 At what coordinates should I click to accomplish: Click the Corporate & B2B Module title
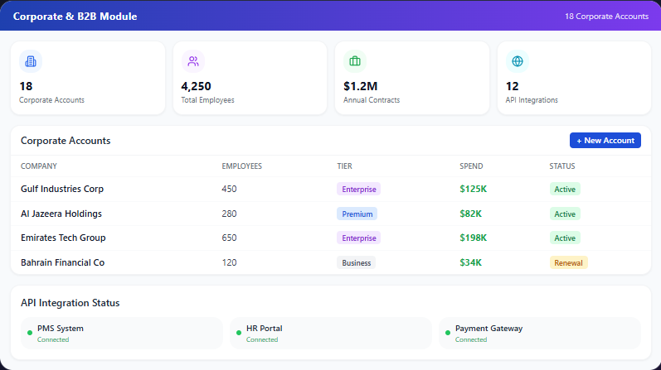click(75, 17)
